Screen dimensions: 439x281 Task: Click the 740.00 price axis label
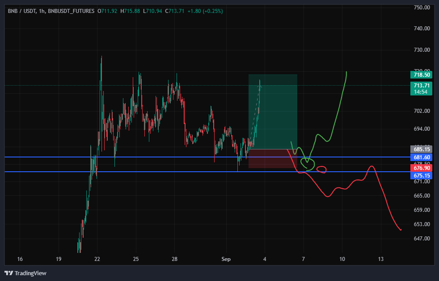point(422,28)
